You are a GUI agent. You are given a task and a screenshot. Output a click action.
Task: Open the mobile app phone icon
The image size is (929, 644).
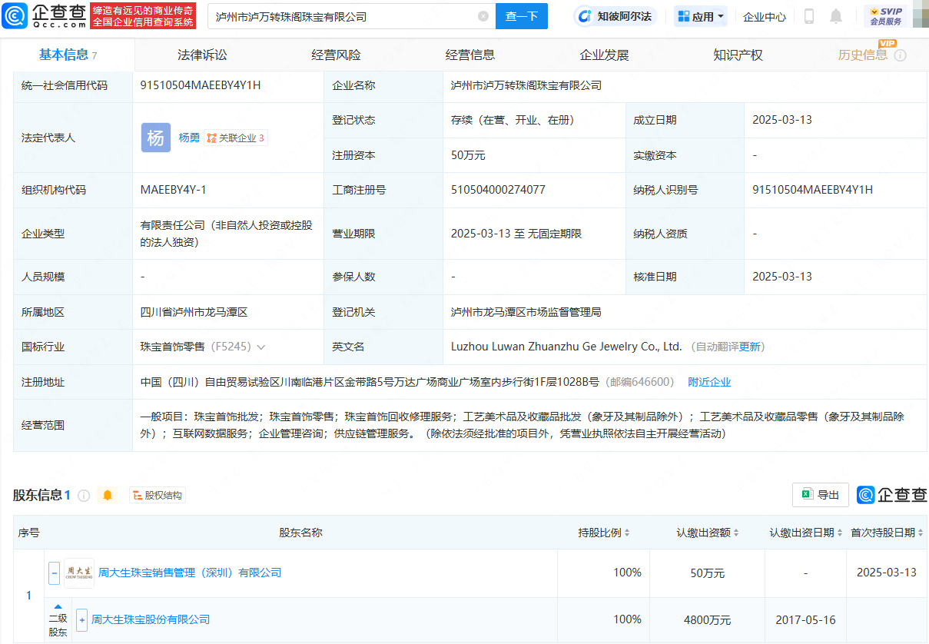(809, 16)
